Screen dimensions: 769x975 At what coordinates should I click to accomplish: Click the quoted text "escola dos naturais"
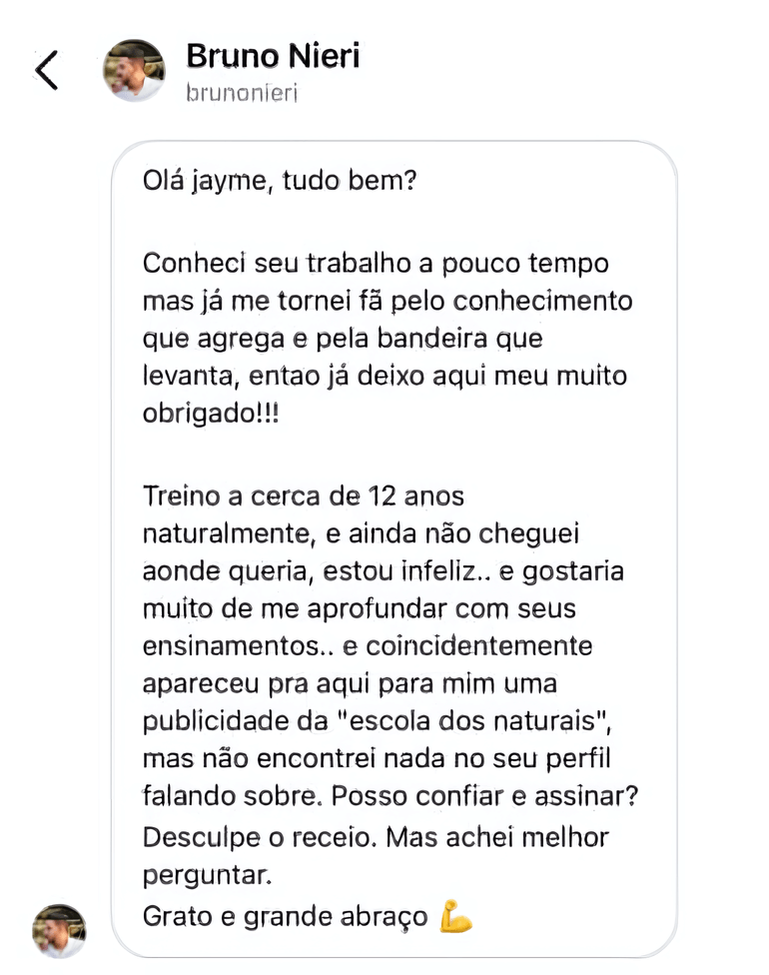[x=472, y=720]
